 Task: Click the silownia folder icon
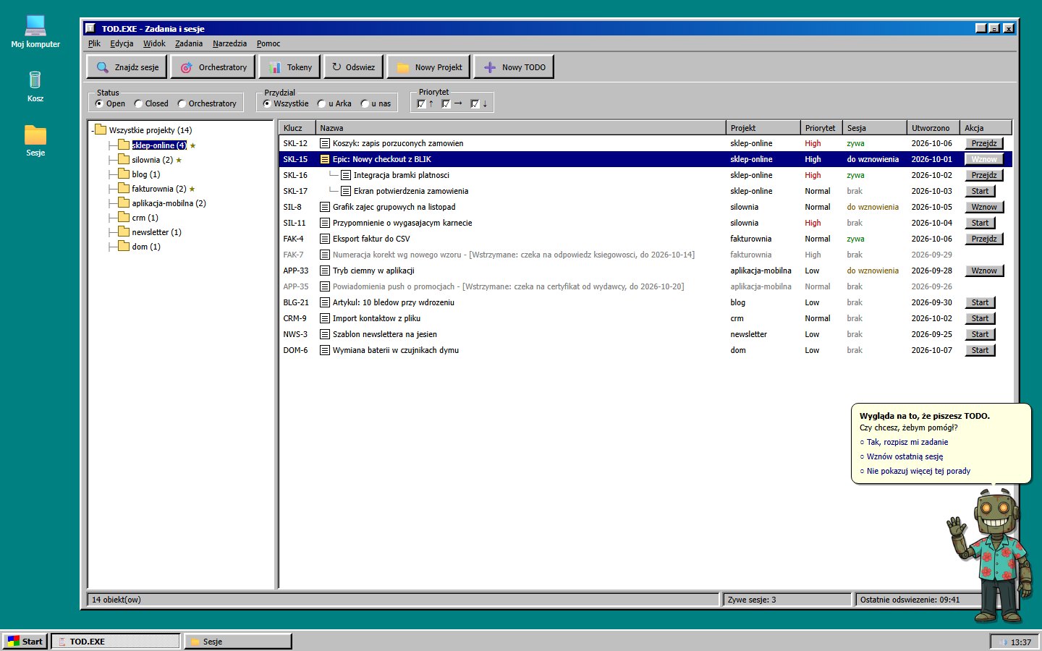(x=124, y=160)
